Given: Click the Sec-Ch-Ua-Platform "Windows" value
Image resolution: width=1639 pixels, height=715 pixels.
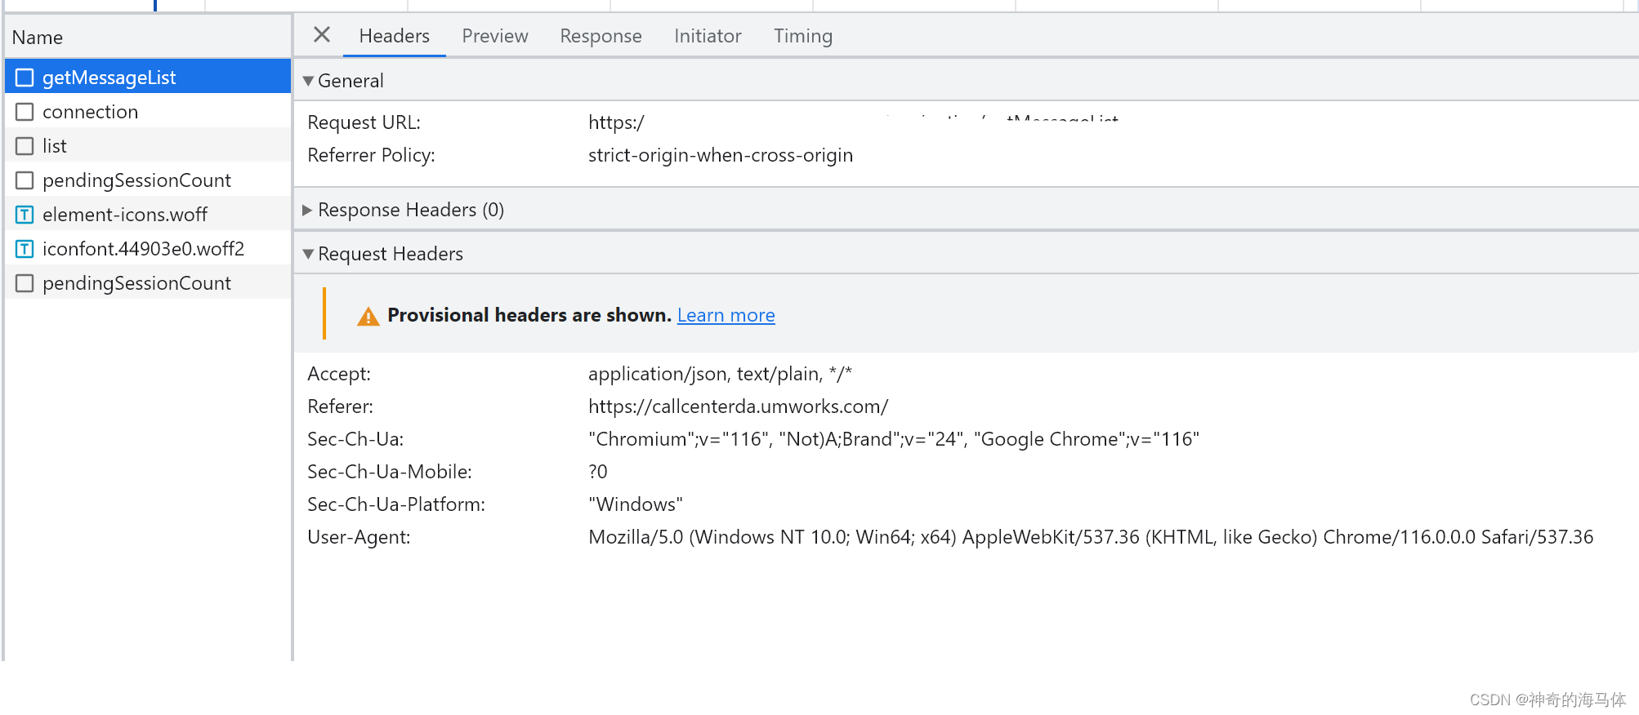Looking at the screenshot, I should tap(636, 504).
